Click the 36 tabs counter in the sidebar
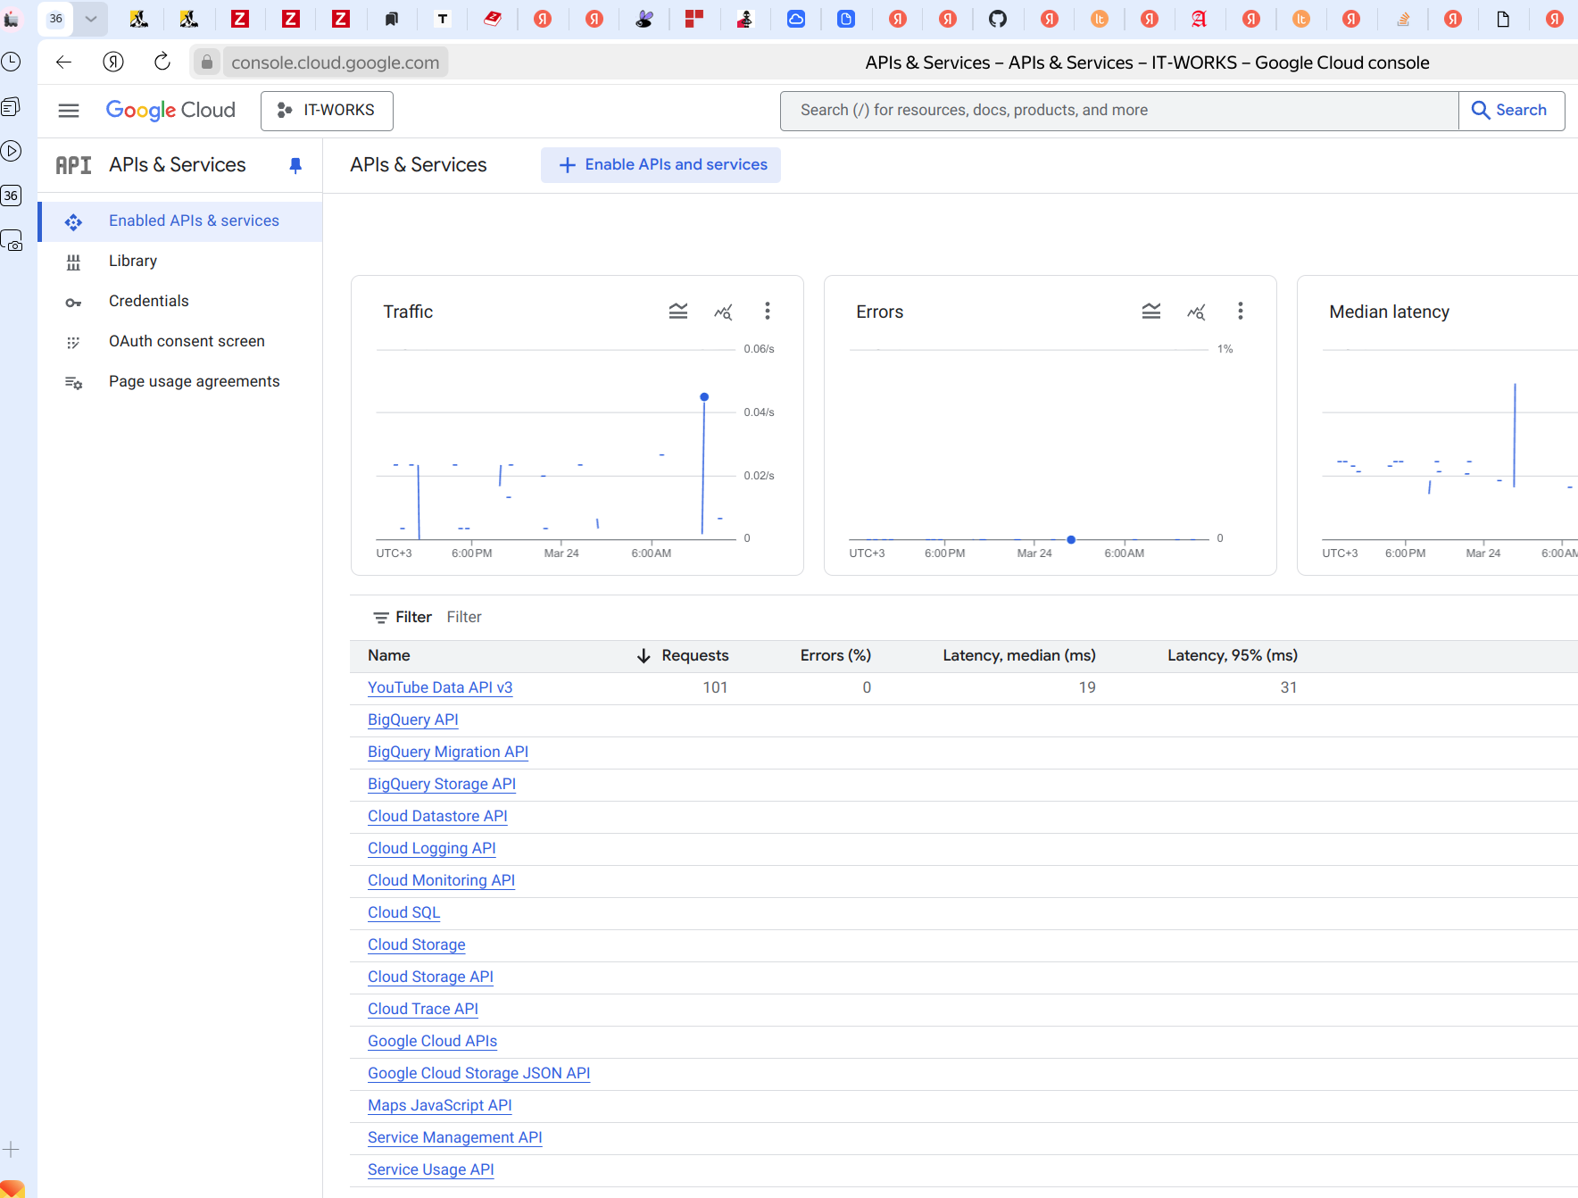The image size is (1578, 1198). pyautogui.click(x=12, y=196)
